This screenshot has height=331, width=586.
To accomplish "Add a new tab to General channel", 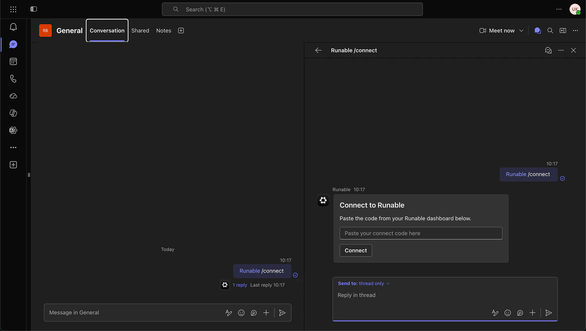I will (181, 31).
